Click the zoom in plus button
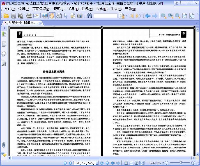 pos(193,163)
